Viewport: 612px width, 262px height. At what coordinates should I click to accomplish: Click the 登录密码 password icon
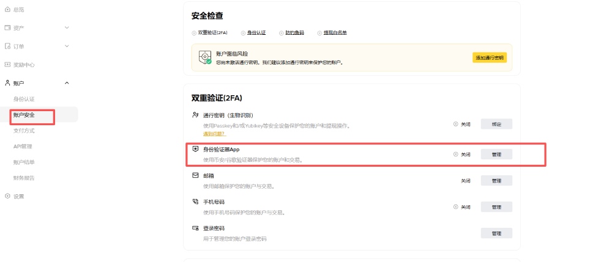pyautogui.click(x=195, y=228)
